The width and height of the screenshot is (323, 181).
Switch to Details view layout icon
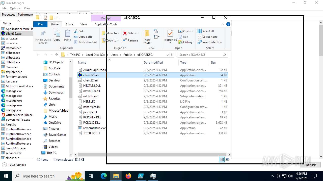(x=222, y=159)
